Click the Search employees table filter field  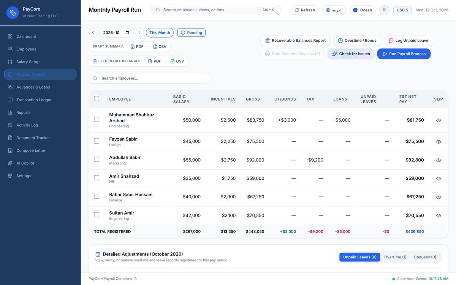pyautogui.click(x=149, y=78)
